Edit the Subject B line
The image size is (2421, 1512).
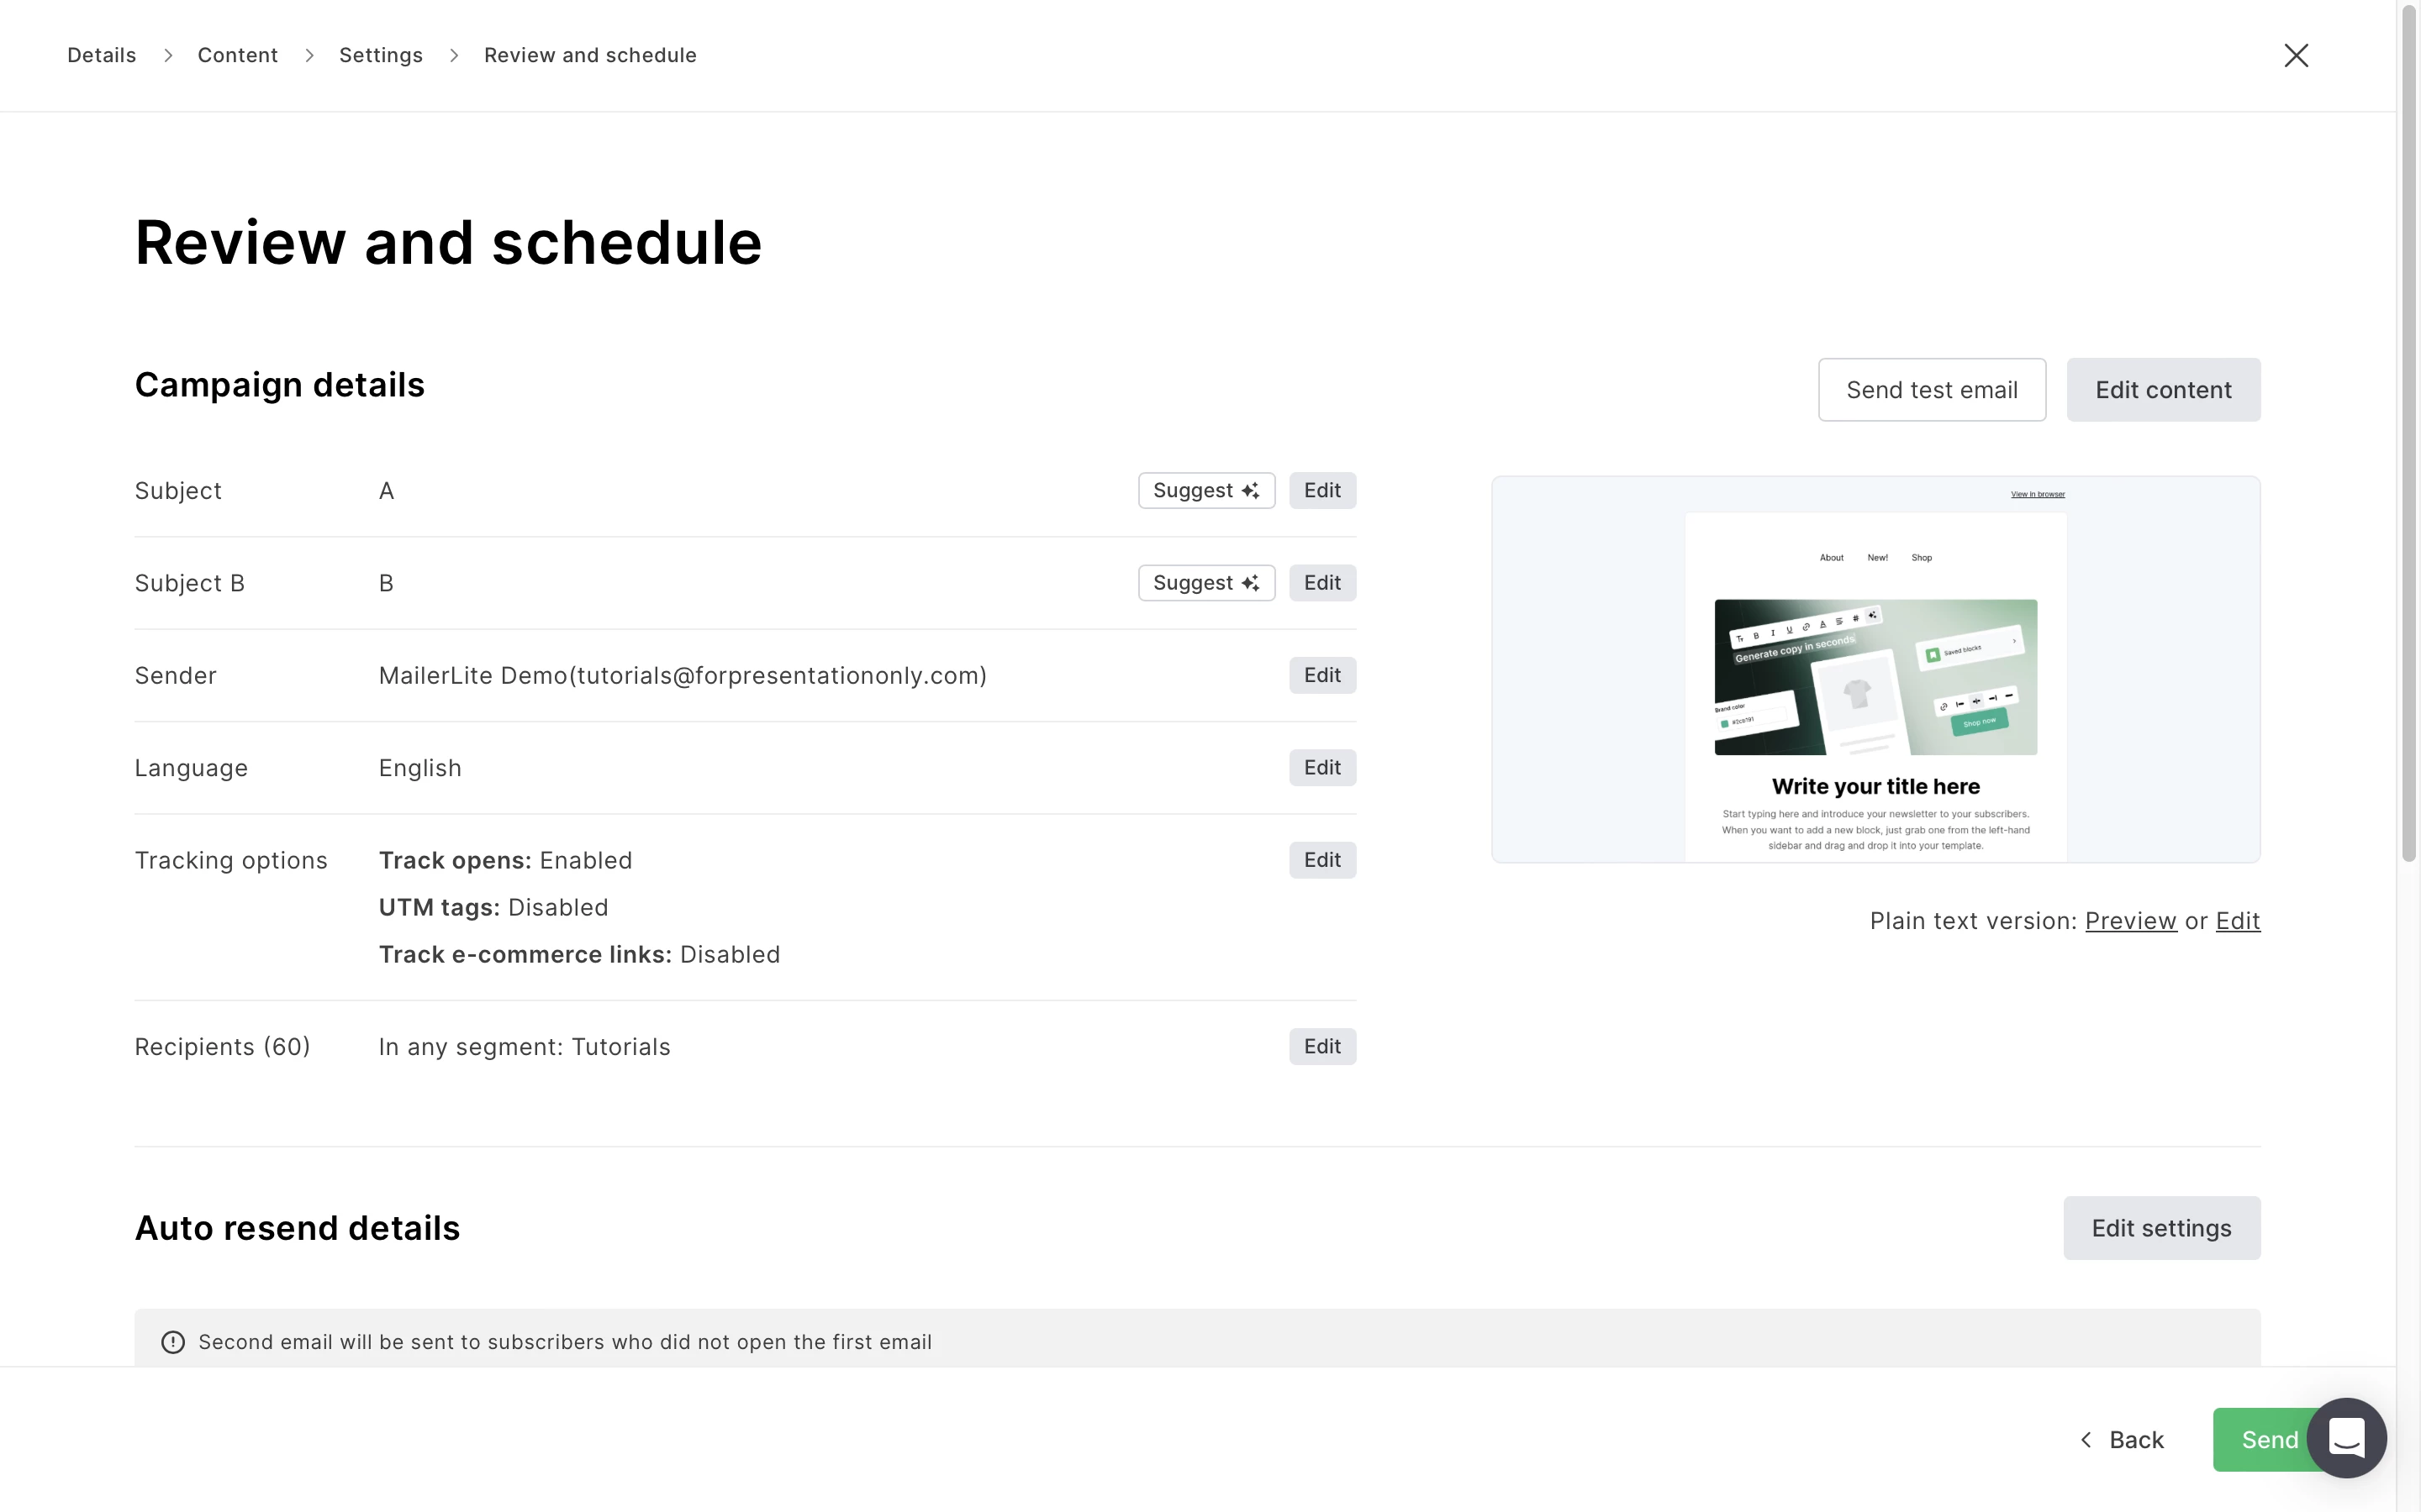point(1321,583)
